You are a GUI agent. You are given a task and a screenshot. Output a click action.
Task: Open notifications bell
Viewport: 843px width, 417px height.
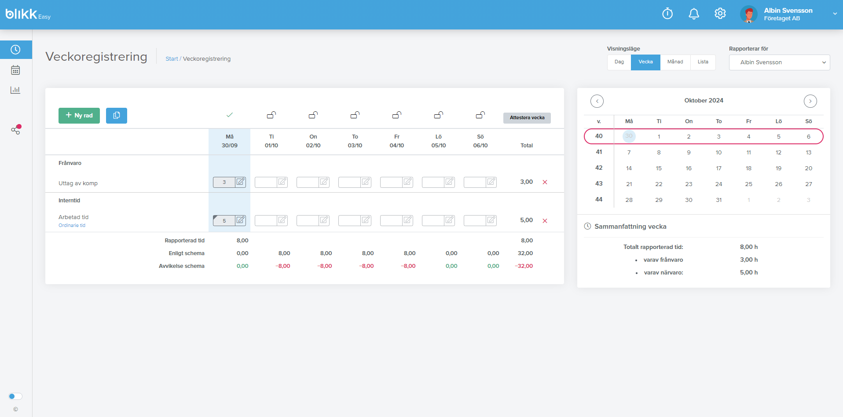pyautogui.click(x=694, y=14)
